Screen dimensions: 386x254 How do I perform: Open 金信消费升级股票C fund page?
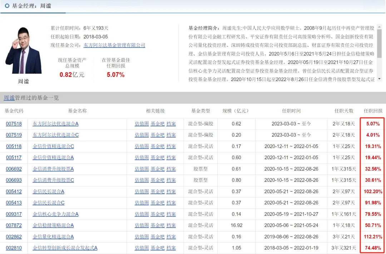click(x=53, y=180)
